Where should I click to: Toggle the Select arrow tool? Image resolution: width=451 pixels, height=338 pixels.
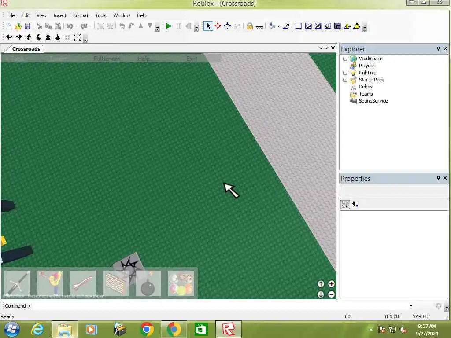coord(208,26)
